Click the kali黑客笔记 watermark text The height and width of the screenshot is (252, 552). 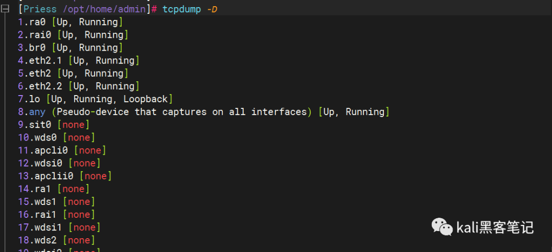coord(495,227)
